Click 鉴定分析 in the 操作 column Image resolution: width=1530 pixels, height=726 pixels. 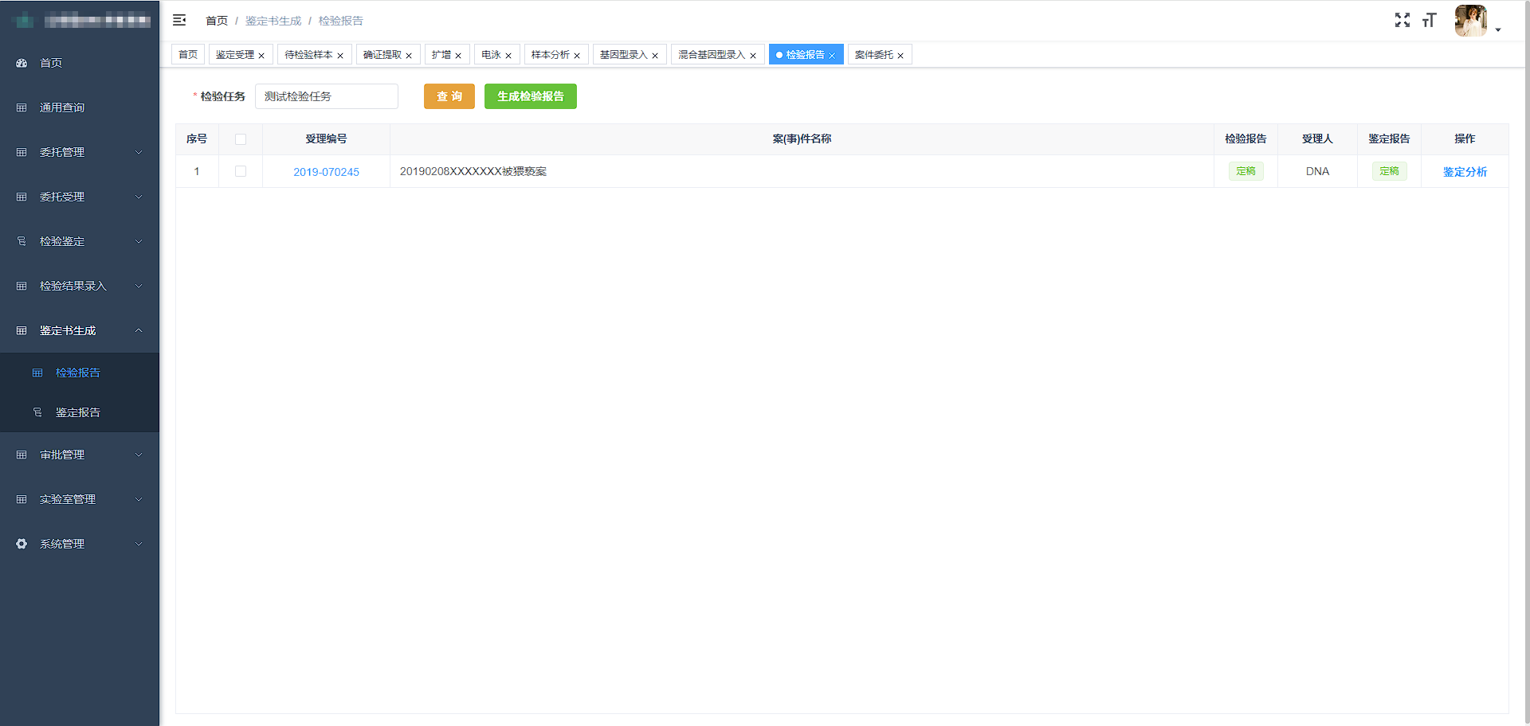pyautogui.click(x=1464, y=172)
